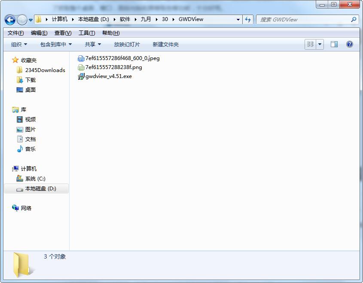Open the 文件(F) menu

coord(15,33)
